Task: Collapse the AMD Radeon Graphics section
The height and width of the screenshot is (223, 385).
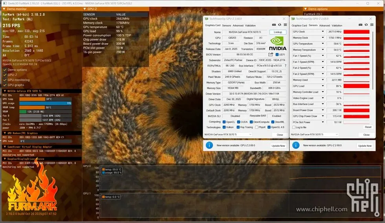Action: pyautogui.click(x=5, y=133)
